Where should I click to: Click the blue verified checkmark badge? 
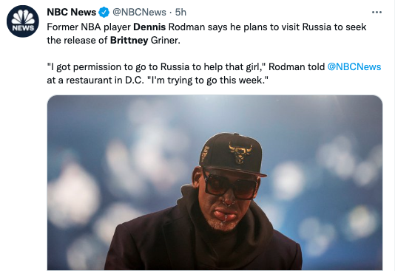coord(104,12)
